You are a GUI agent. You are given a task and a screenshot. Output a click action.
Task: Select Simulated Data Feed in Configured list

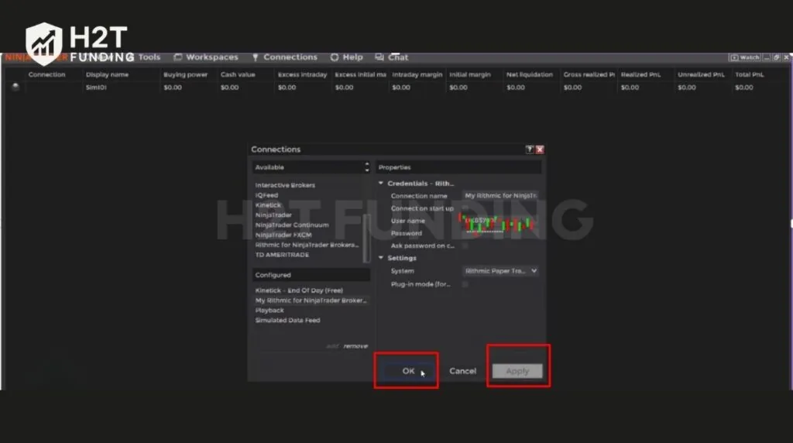click(x=288, y=320)
